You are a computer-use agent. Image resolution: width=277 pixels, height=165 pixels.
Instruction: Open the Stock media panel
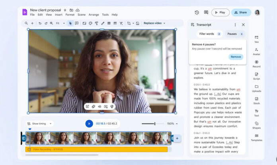(x=256, y=101)
